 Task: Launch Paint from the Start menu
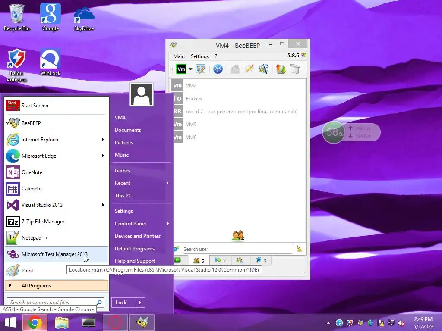tap(57, 271)
